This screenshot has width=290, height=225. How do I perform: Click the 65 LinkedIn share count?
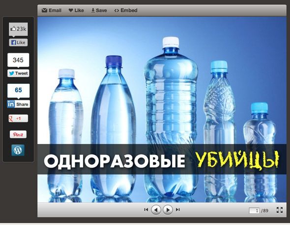(18, 90)
